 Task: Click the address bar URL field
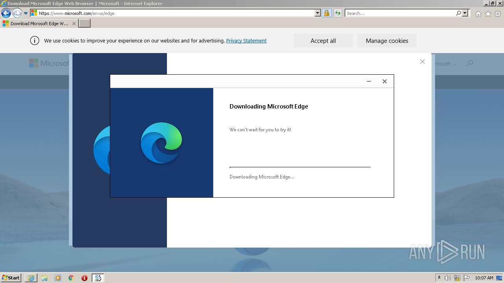click(176, 13)
